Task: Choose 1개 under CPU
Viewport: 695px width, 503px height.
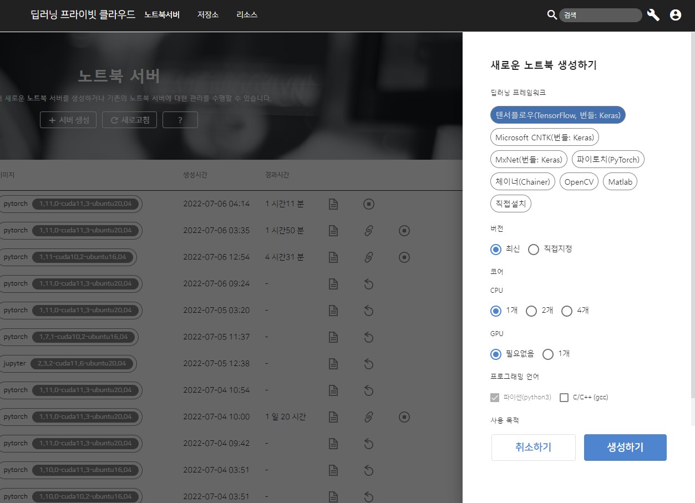Action: tap(496, 311)
